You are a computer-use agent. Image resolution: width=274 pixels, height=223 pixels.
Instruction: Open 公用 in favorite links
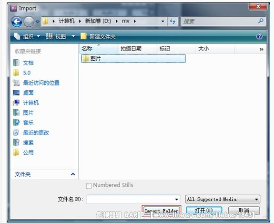(x=28, y=153)
